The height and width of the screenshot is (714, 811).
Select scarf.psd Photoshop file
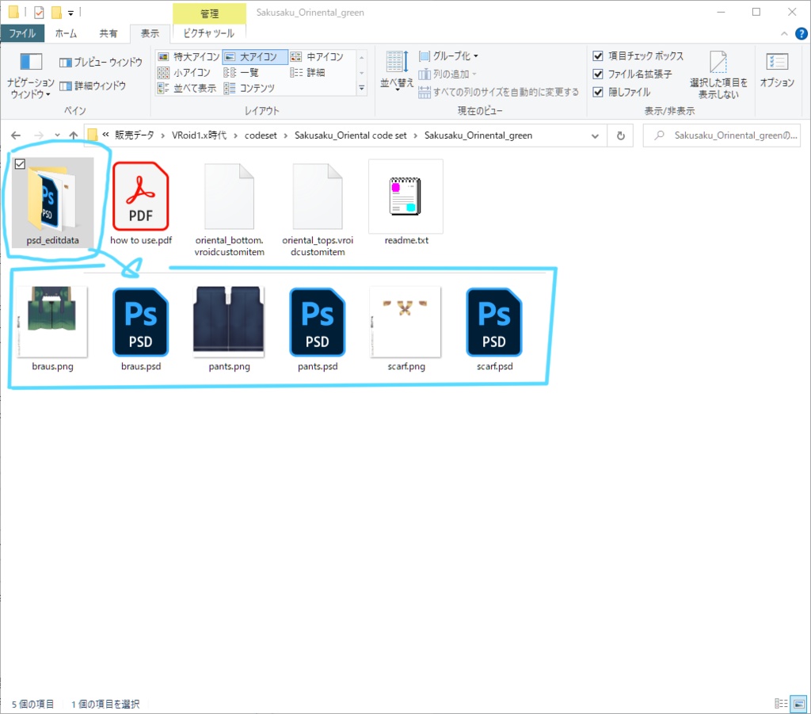click(494, 329)
